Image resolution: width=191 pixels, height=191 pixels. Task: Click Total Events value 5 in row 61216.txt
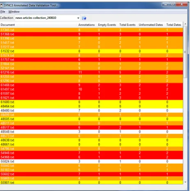point(120,72)
